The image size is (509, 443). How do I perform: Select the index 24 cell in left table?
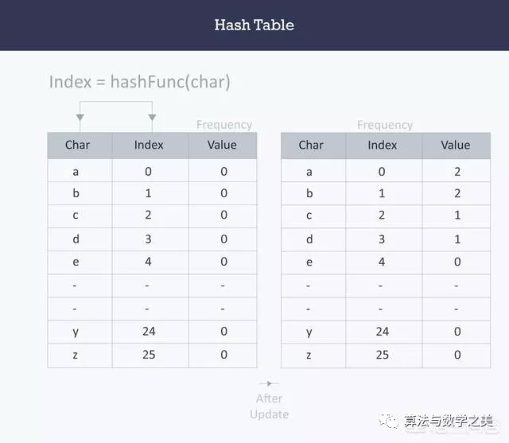tap(149, 332)
